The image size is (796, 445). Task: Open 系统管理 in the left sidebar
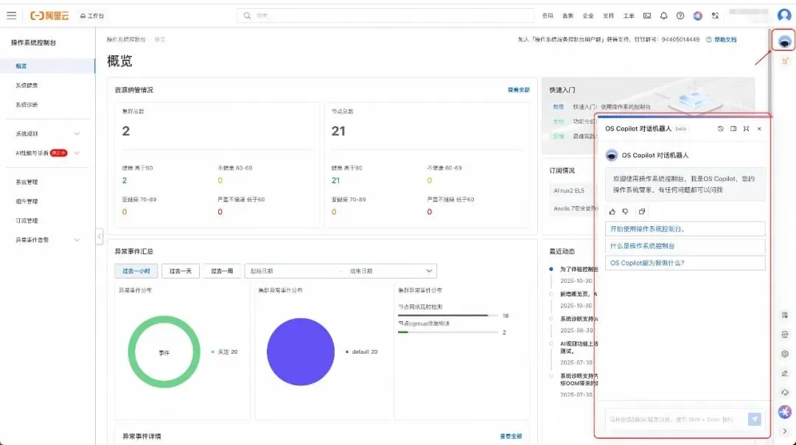(x=27, y=182)
